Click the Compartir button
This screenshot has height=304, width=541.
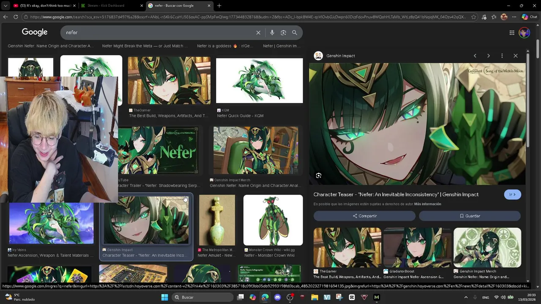[x=364, y=216]
